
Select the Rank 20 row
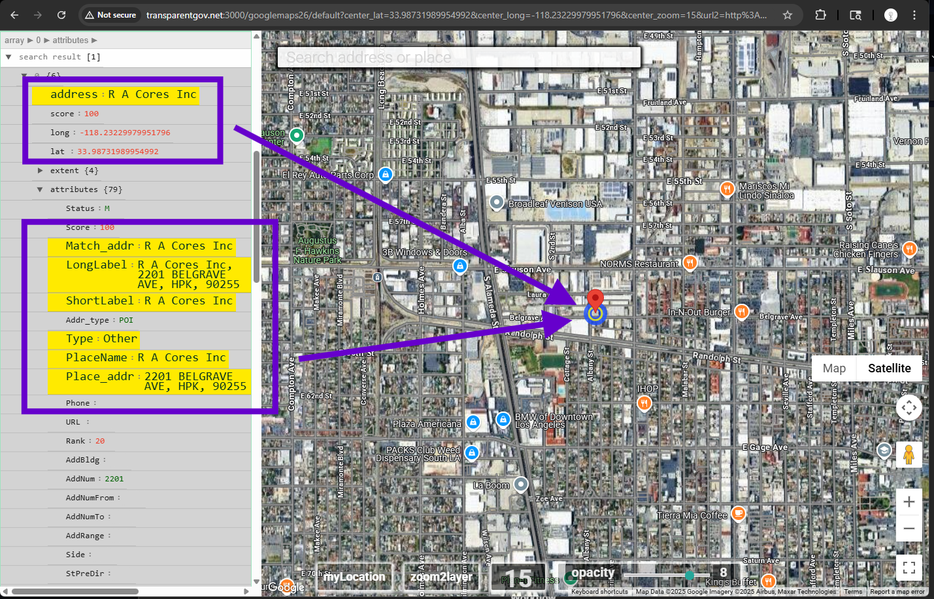pos(85,441)
